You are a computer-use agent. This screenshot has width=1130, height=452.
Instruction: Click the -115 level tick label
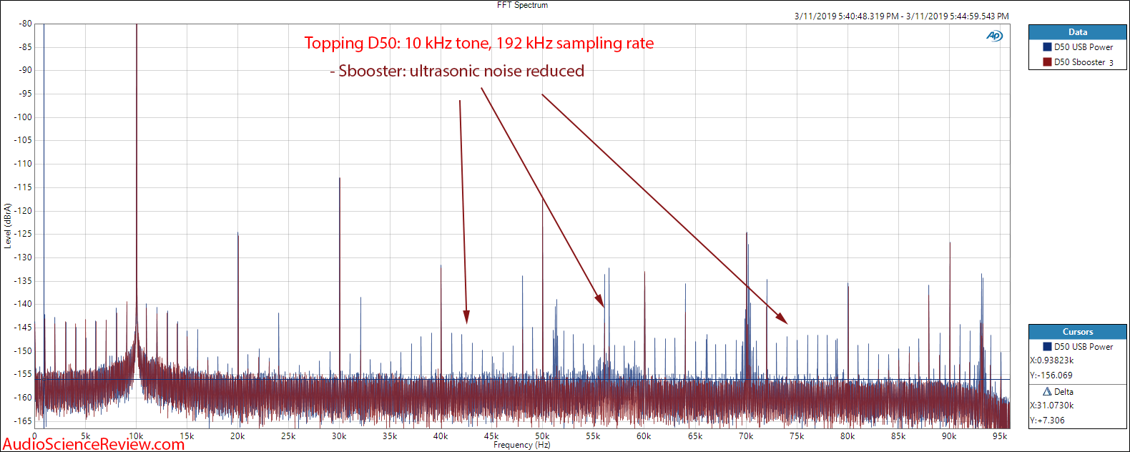click(23, 187)
